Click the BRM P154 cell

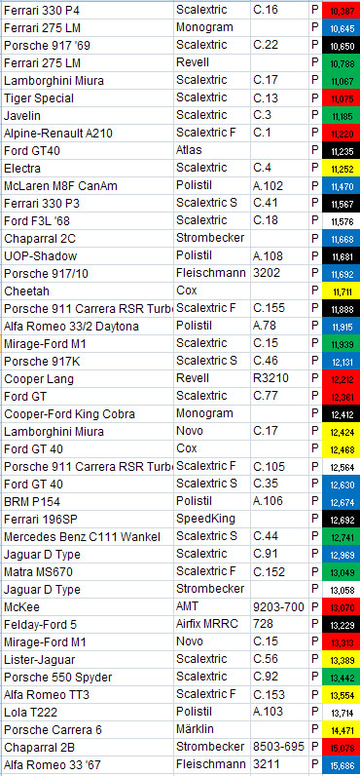[x=88, y=502]
